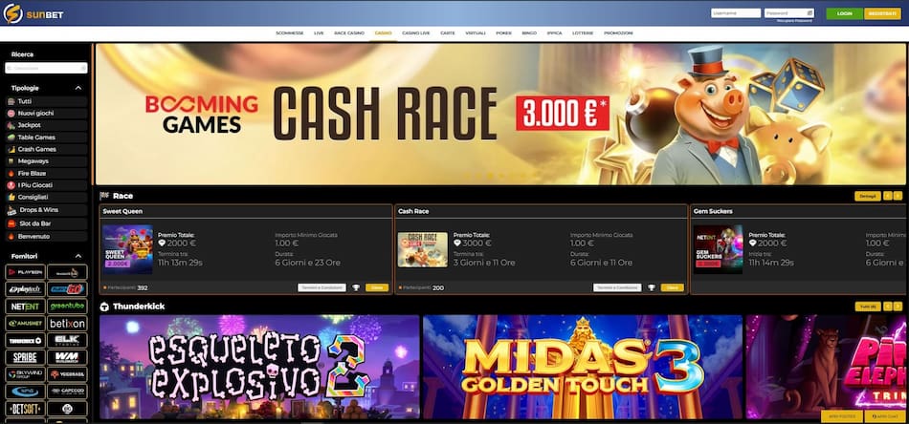Collapse the Fornitori section
The image size is (909, 424).
coord(78,256)
